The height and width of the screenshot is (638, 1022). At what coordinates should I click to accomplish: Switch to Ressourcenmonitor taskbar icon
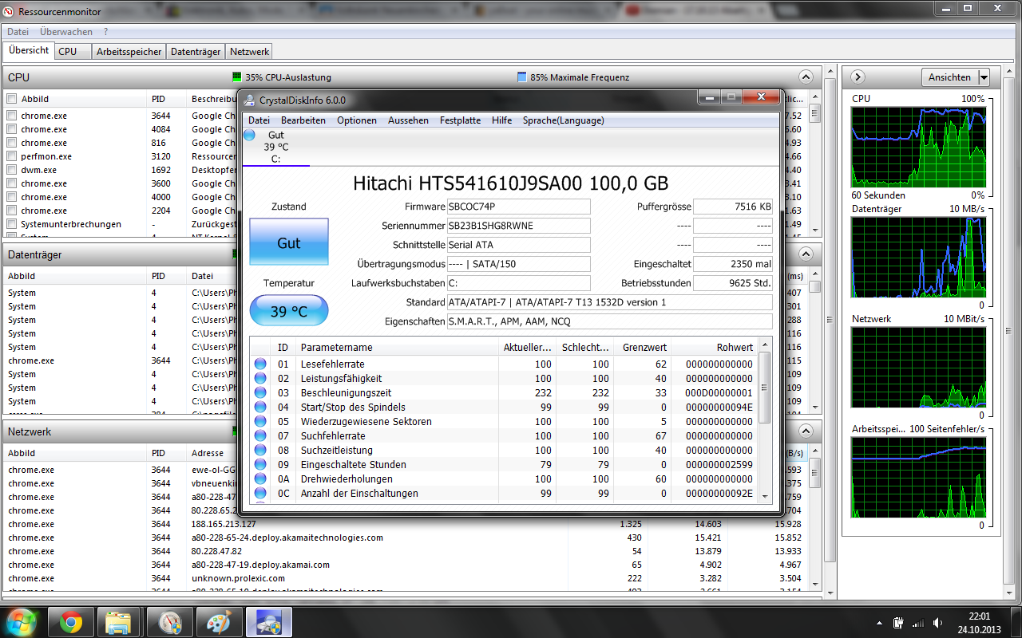point(169,622)
